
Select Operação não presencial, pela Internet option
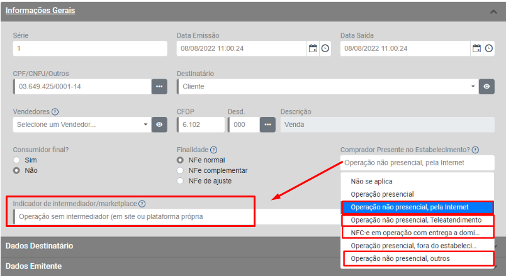417,207
